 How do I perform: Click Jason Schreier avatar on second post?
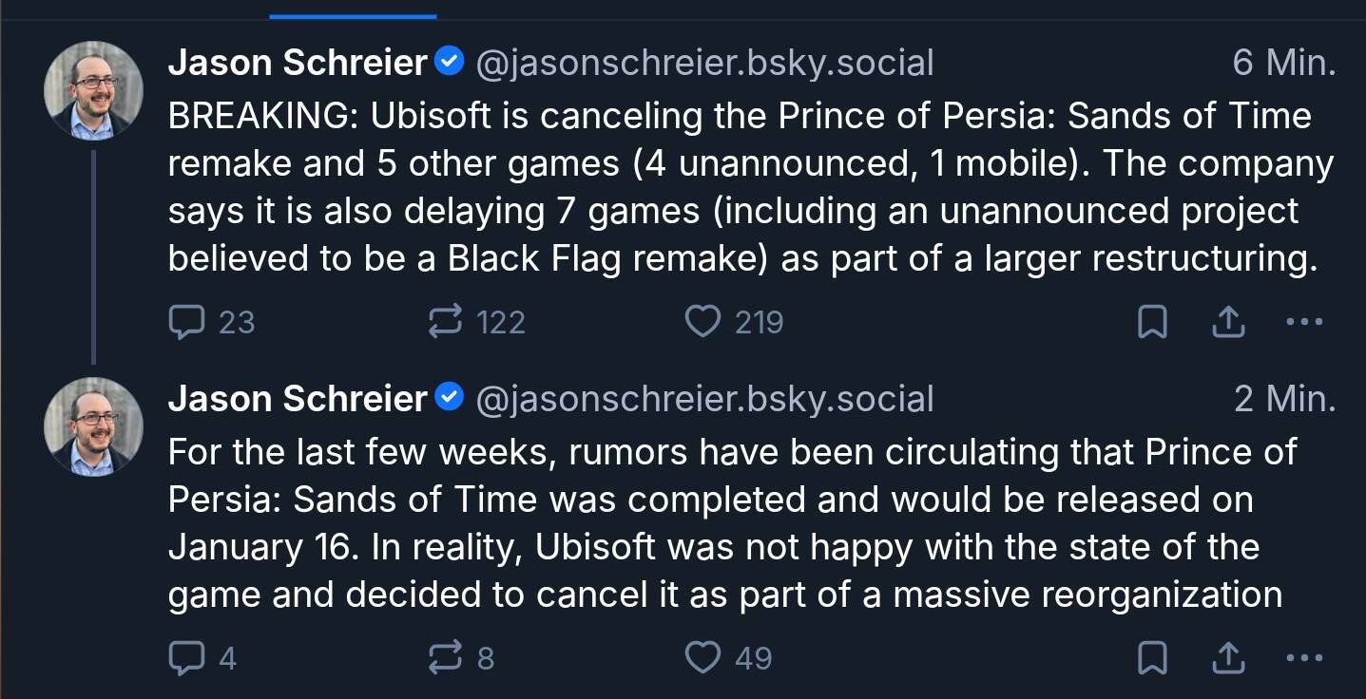[x=93, y=426]
